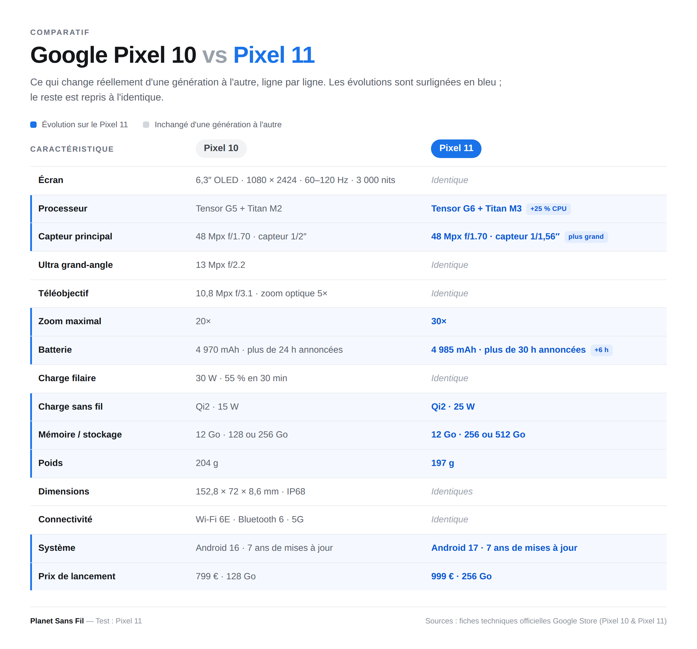The width and height of the screenshot is (697, 649).
Task: Click the blue evolution legend swatch
Action: coord(33,125)
